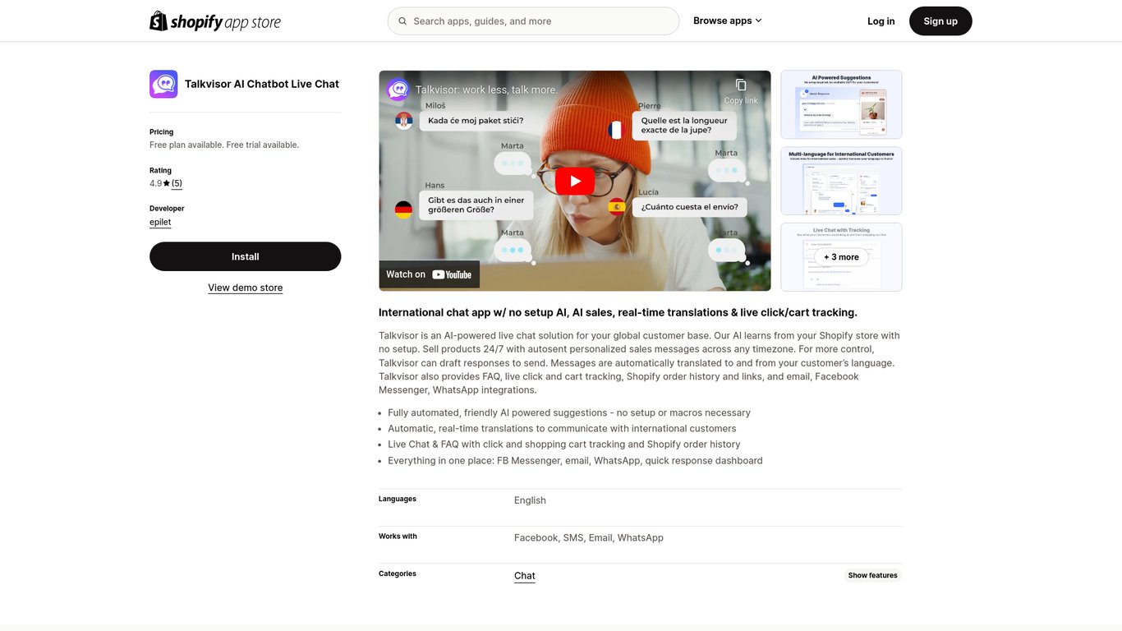Viewport: 1122px width, 631px height.
Task: Click the Fully automated bullet point
Action: pyautogui.click(x=569, y=412)
